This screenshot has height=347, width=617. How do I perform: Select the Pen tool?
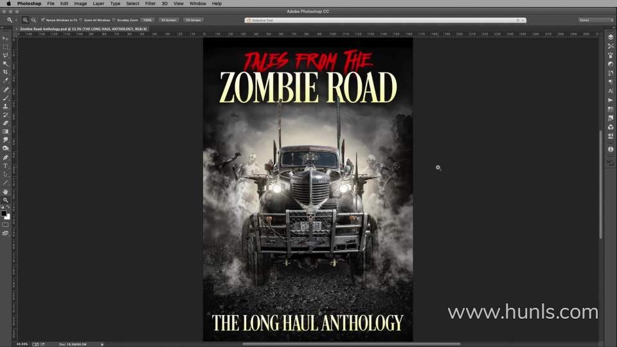pyautogui.click(x=6, y=157)
